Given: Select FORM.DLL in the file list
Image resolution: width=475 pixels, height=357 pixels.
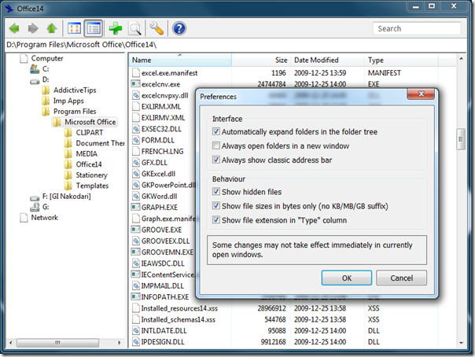Looking at the screenshot, I should 158,140.
